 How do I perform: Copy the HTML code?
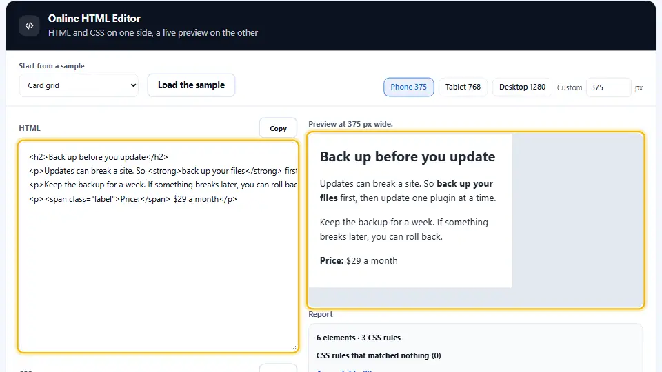[278, 128]
